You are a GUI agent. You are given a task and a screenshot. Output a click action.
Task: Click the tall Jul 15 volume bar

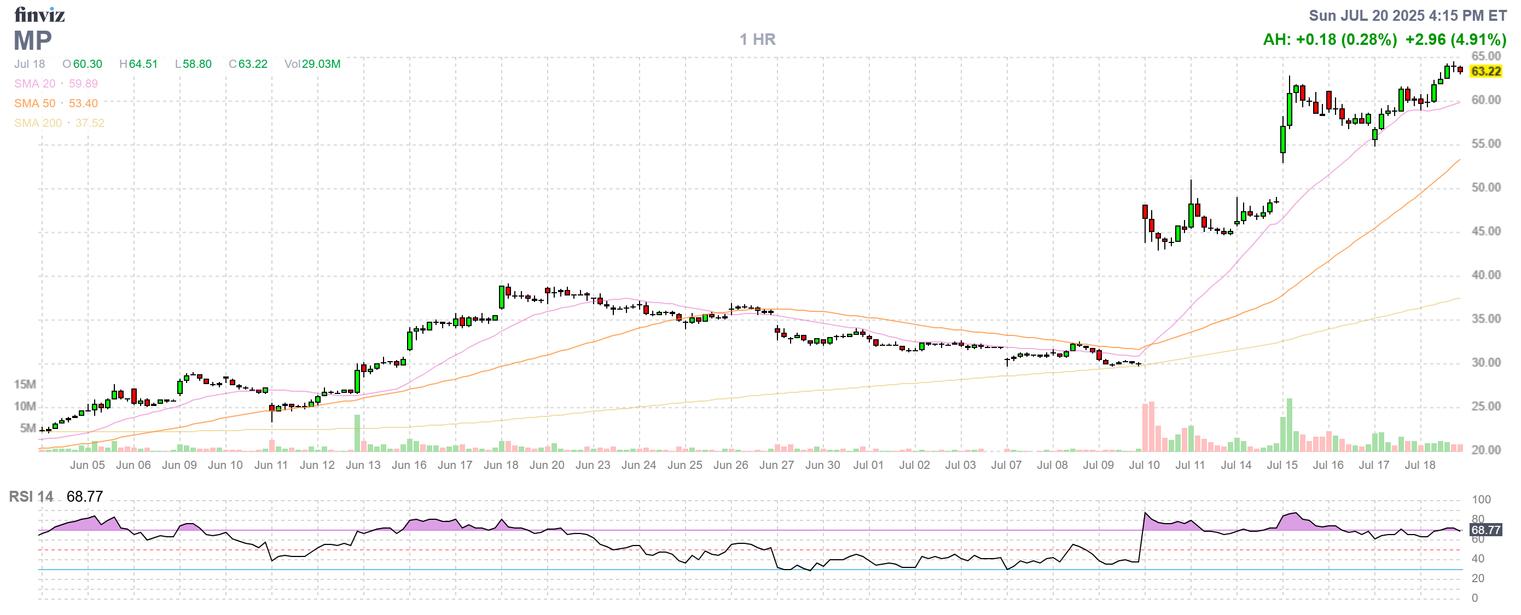[1289, 425]
